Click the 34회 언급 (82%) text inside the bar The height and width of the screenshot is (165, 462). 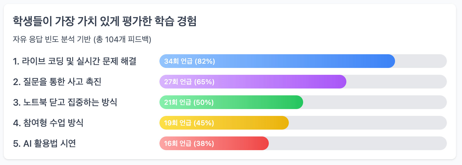pos(189,61)
